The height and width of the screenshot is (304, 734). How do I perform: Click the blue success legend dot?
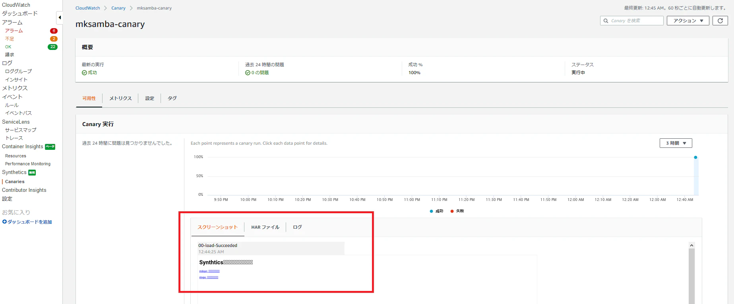tap(431, 211)
